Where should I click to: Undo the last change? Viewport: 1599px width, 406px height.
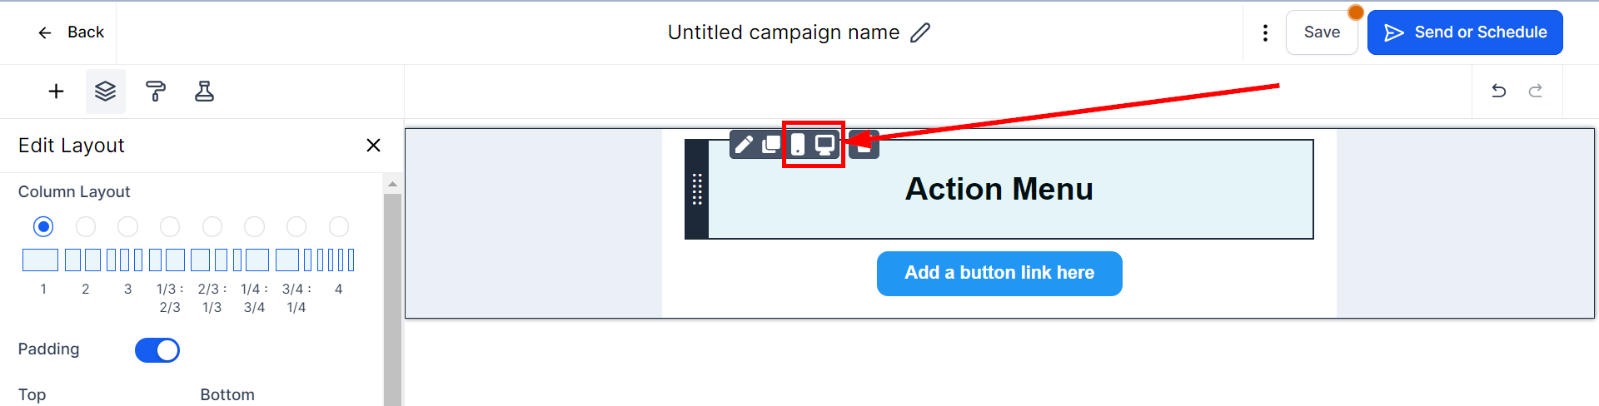point(1499,91)
